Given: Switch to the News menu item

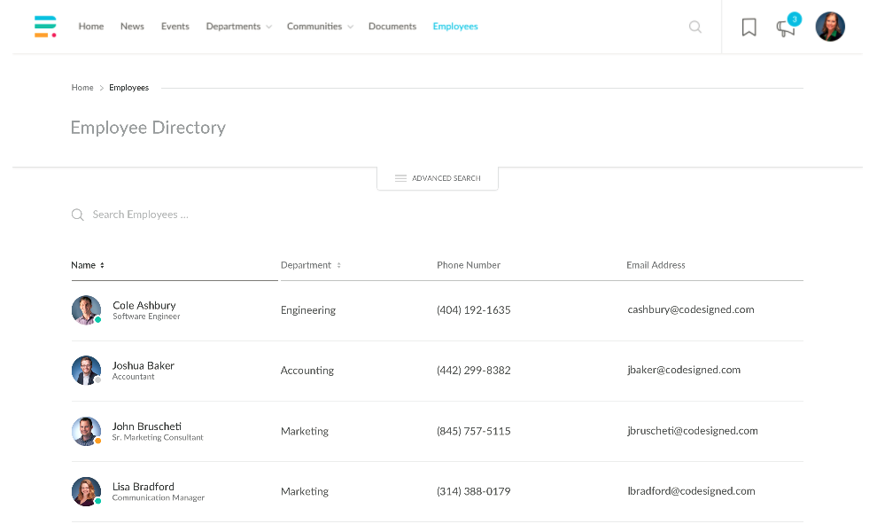Looking at the screenshot, I should 132,26.
